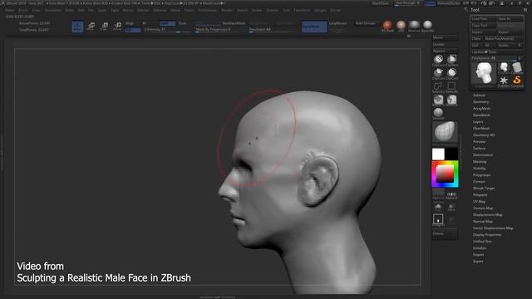The height and width of the screenshot is (299, 532).
Task: Enable the Zsub mode
Action: click(183, 23)
